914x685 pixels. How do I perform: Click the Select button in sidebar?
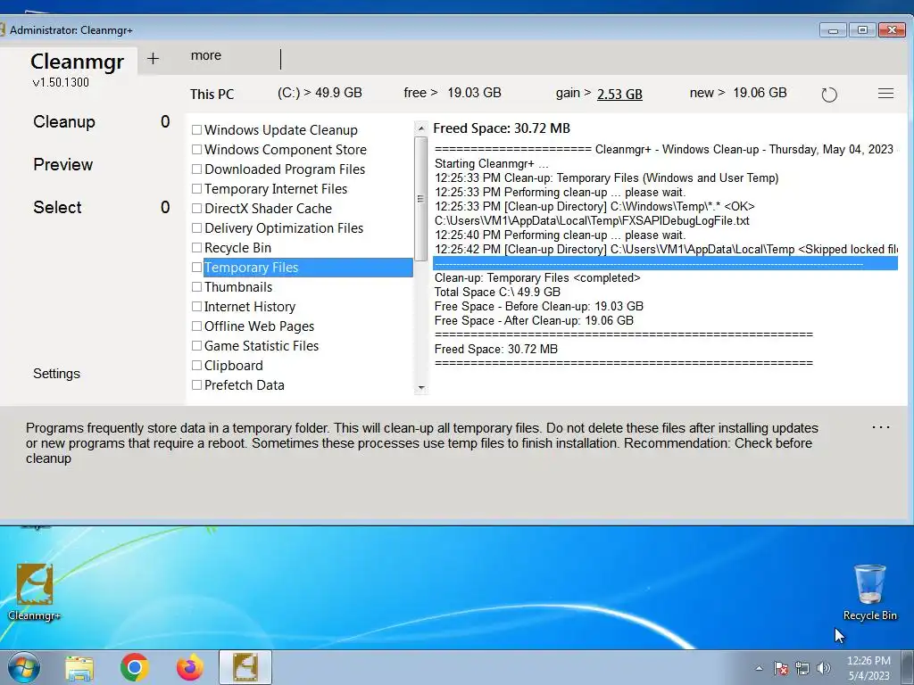click(x=57, y=207)
